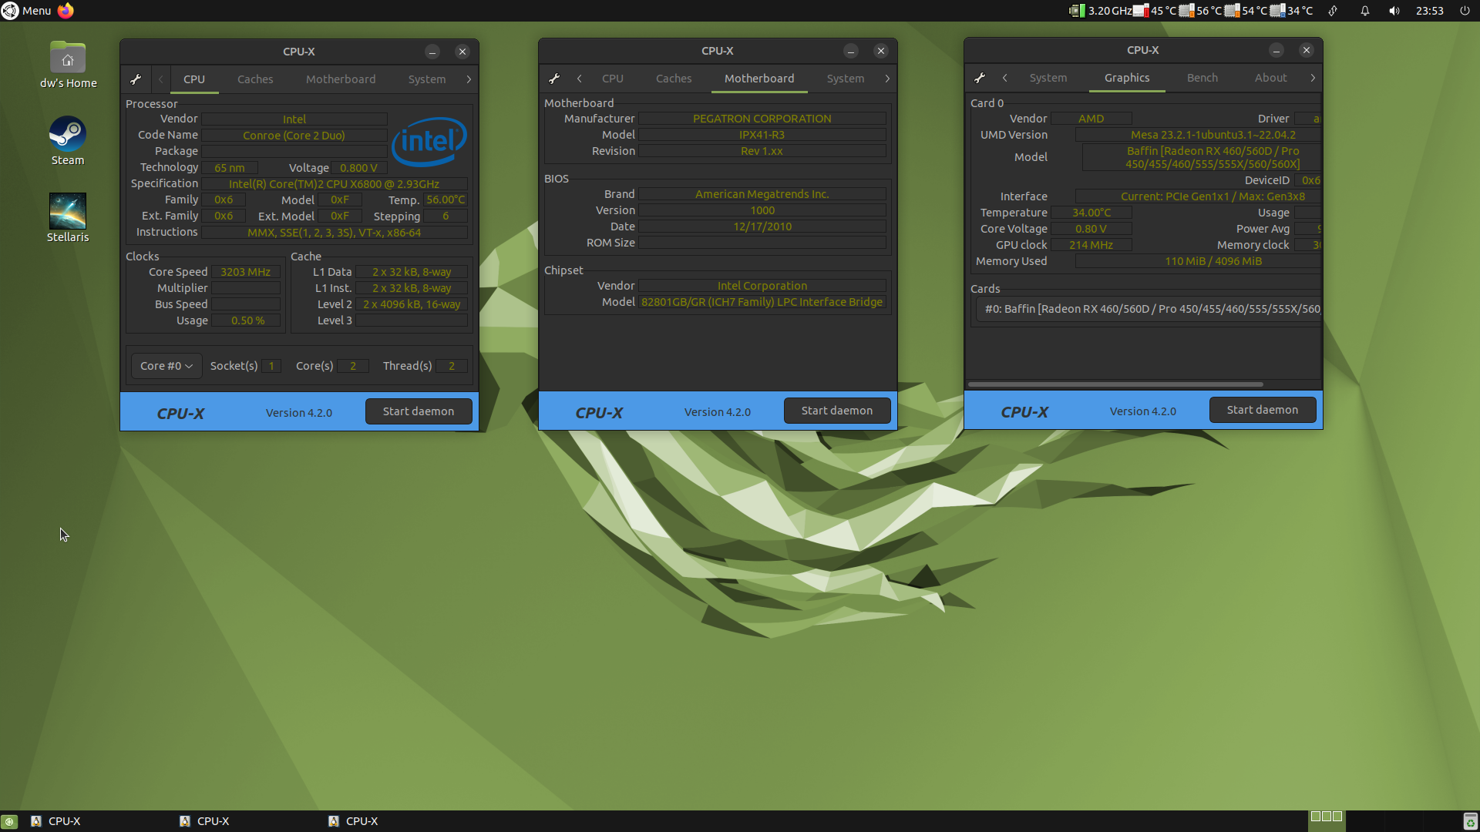This screenshot has height=832, width=1480.
Task: Open settings wrench in CPU tab window
Action: coord(136,79)
